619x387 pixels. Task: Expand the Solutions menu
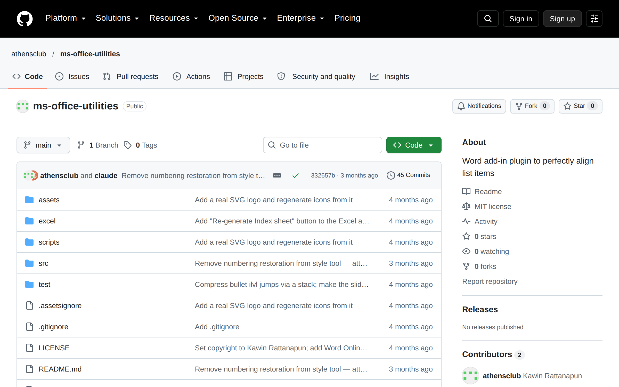coord(117,18)
